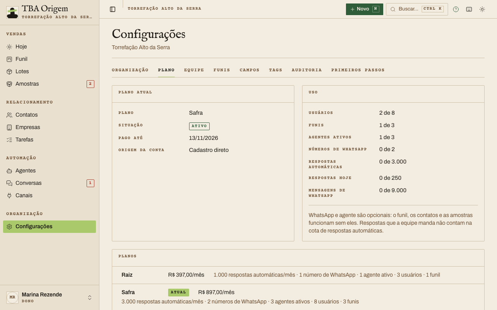Click the Tarefas checklist icon
497x310 pixels.
point(9,139)
